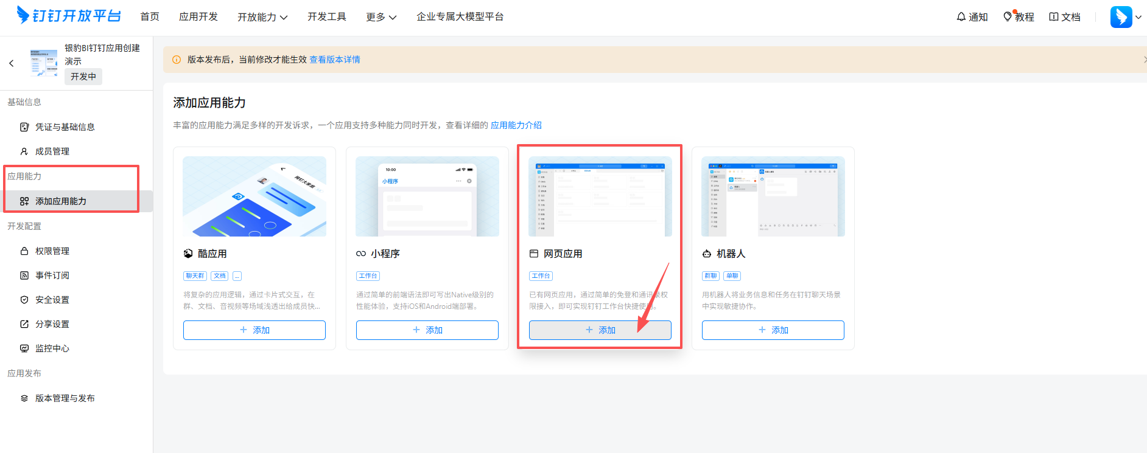Click the 酷应用 preview image
This screenshot has height=453, width=1147.
click(x=254, y=196)
